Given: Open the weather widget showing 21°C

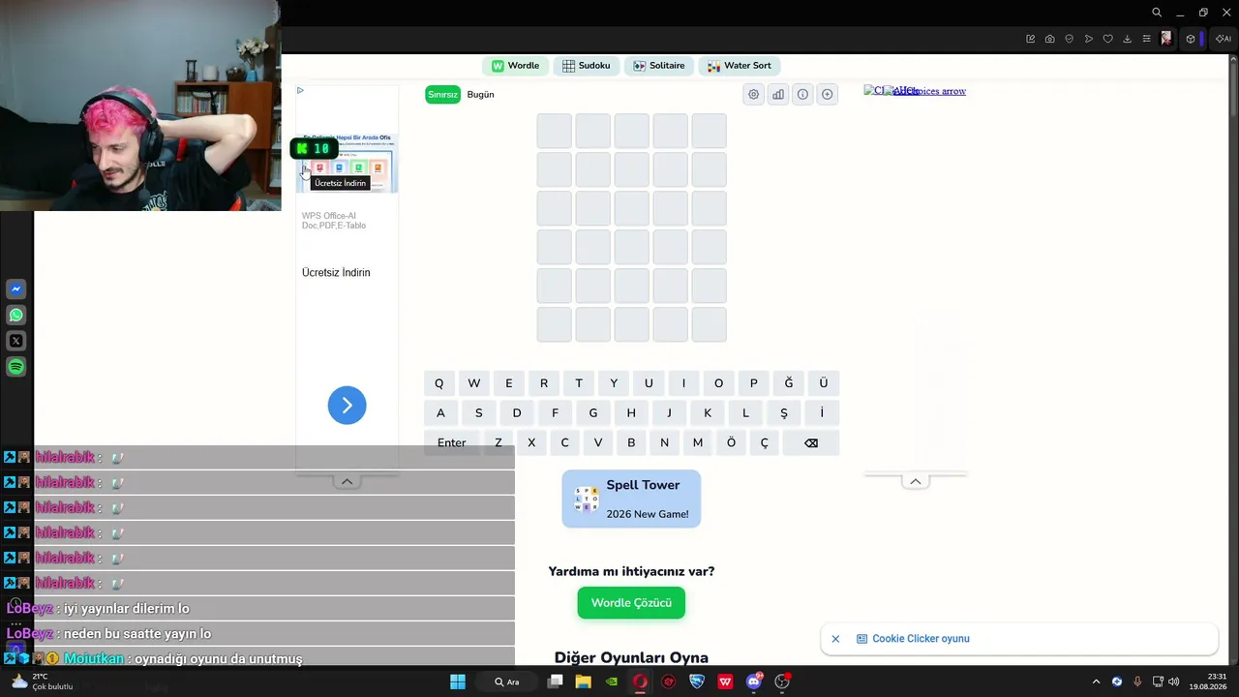Looking at the screenshot, I should click(41, 682).
